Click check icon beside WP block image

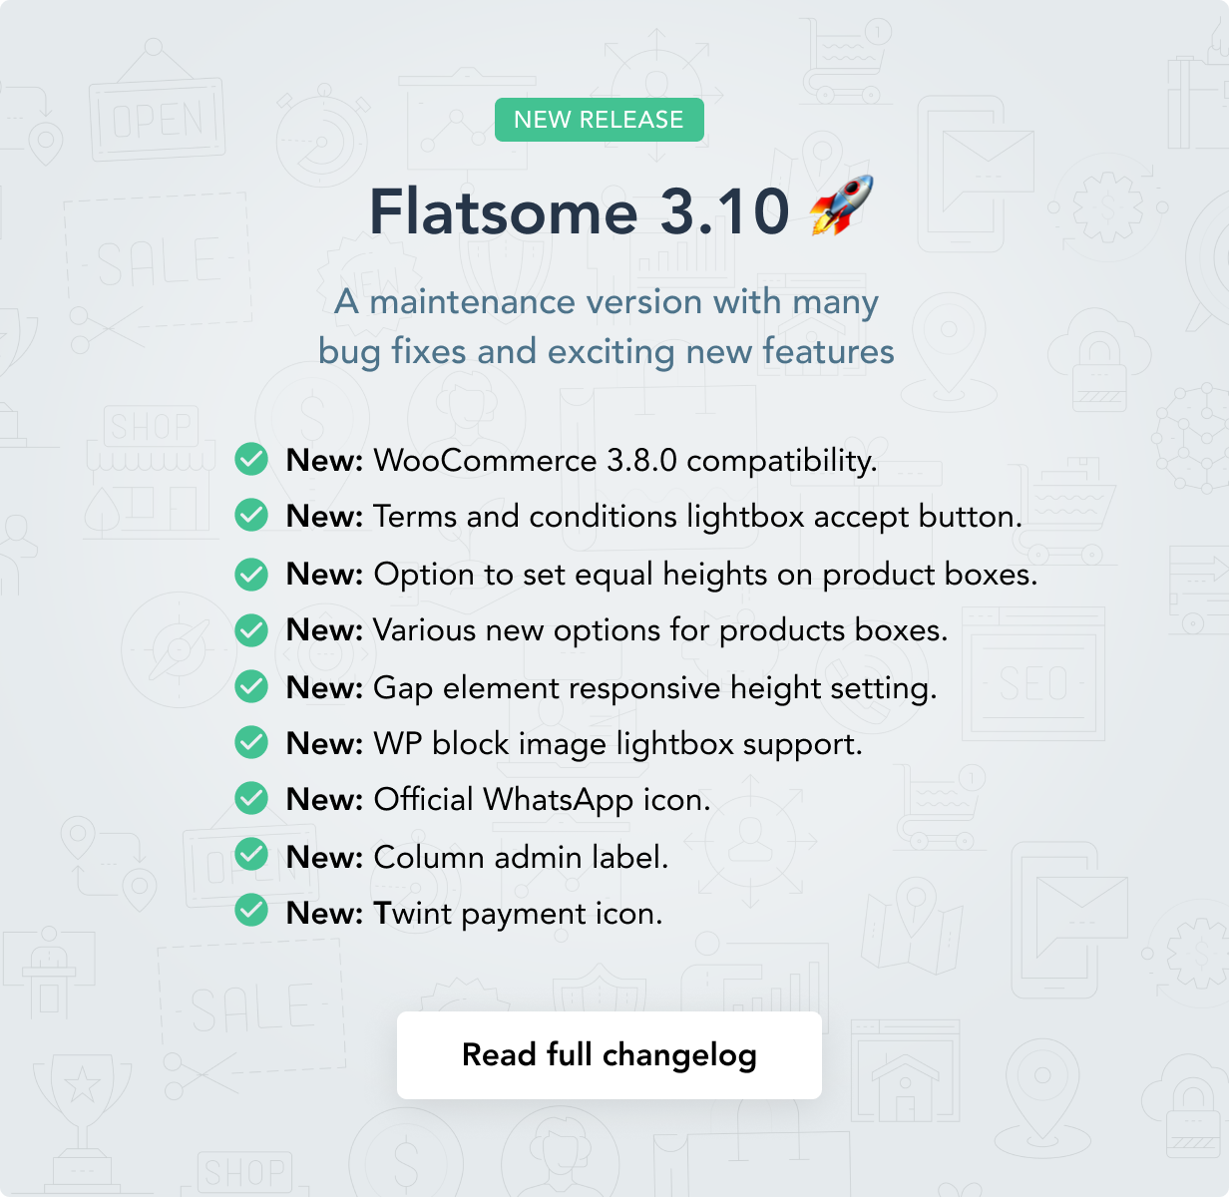pyautogui.click(x=251, y=743)
